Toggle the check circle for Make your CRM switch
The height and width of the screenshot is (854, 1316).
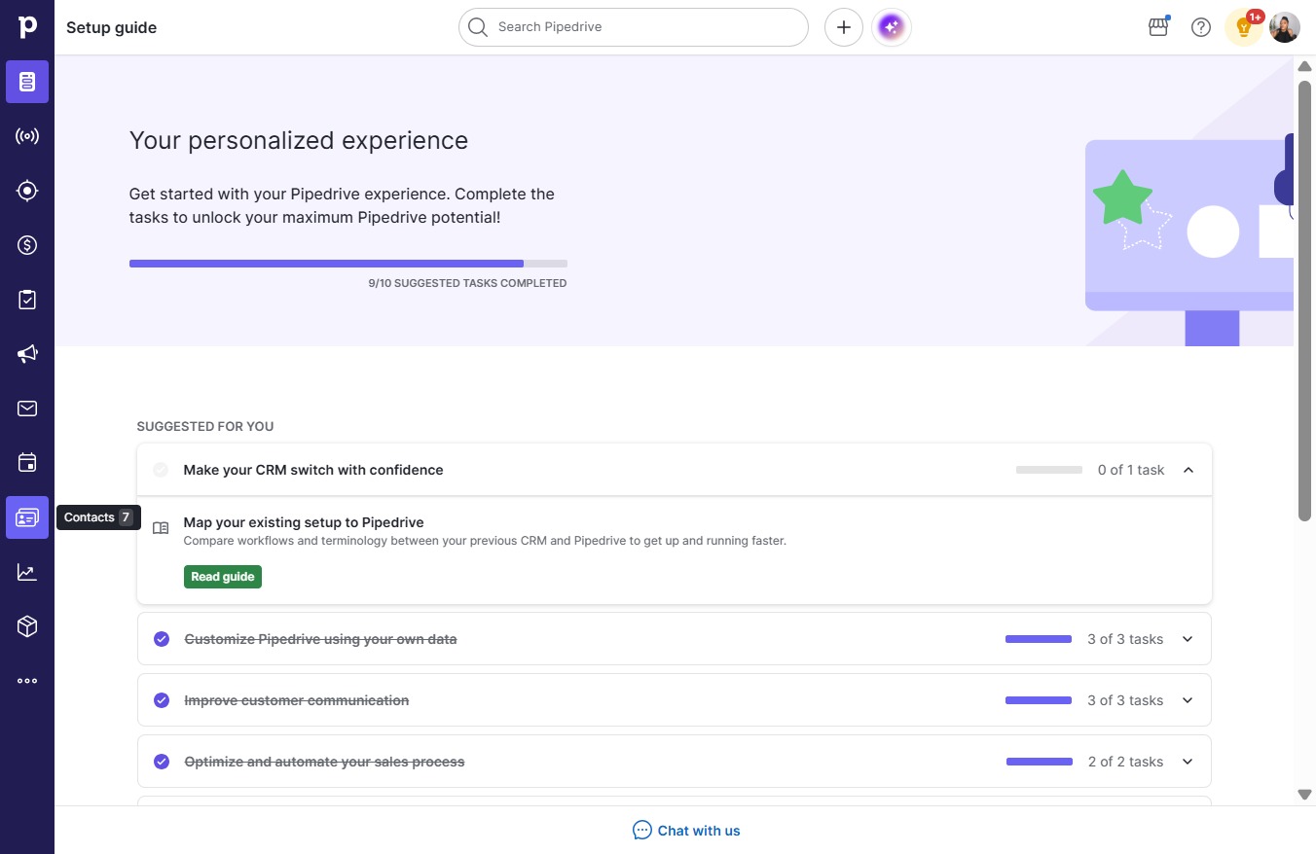161,470
